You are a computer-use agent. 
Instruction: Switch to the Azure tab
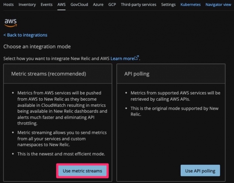coord(98,5)
